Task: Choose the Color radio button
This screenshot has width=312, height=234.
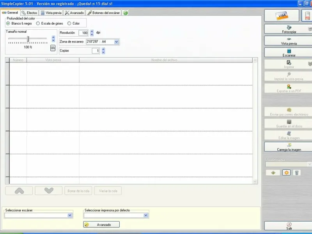Action: (x=73, y=23)
